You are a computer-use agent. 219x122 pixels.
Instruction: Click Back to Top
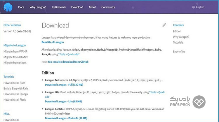click(x=179, y=51)
